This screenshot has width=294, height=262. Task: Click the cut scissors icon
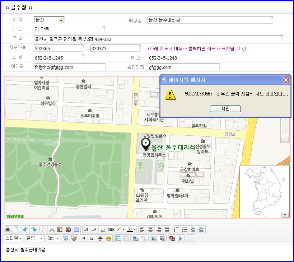click(x=51, y=229)
